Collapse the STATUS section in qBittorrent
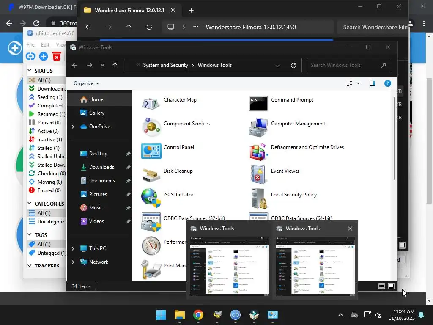Screen dimensions: 433x325 (30, 71)
